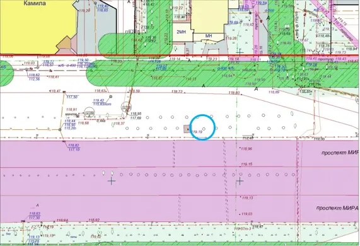Viewport: 360px width, 246px height.
Task: Select the circled number 12789 marker
Action: (x=90, y=112)
